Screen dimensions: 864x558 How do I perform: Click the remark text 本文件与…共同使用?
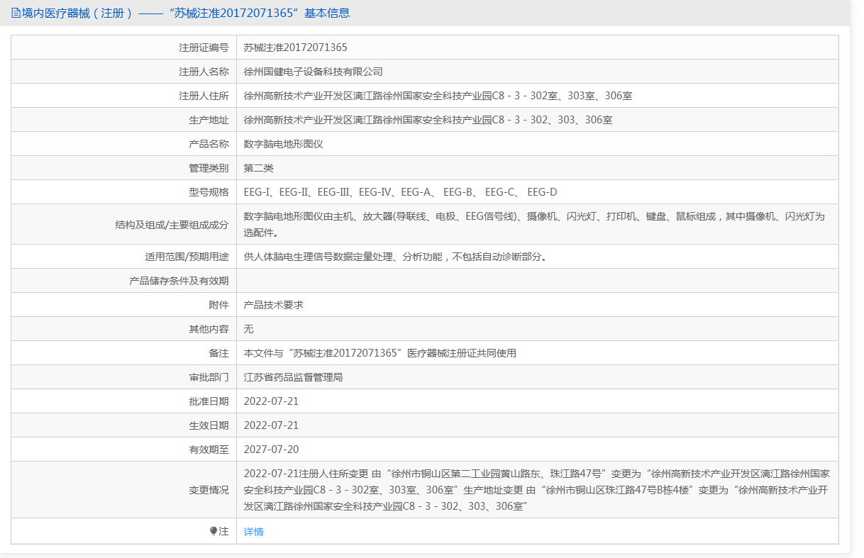coord(380,353)
